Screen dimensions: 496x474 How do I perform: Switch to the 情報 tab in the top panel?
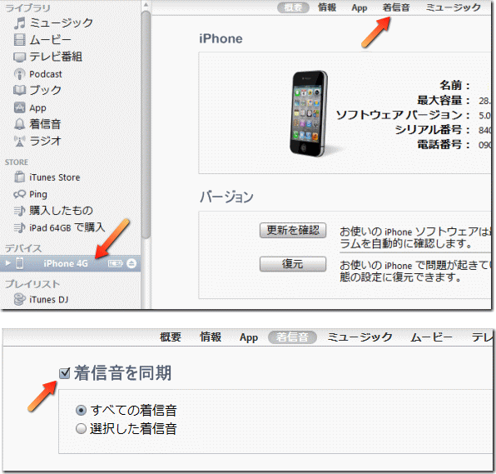[327, 7]
